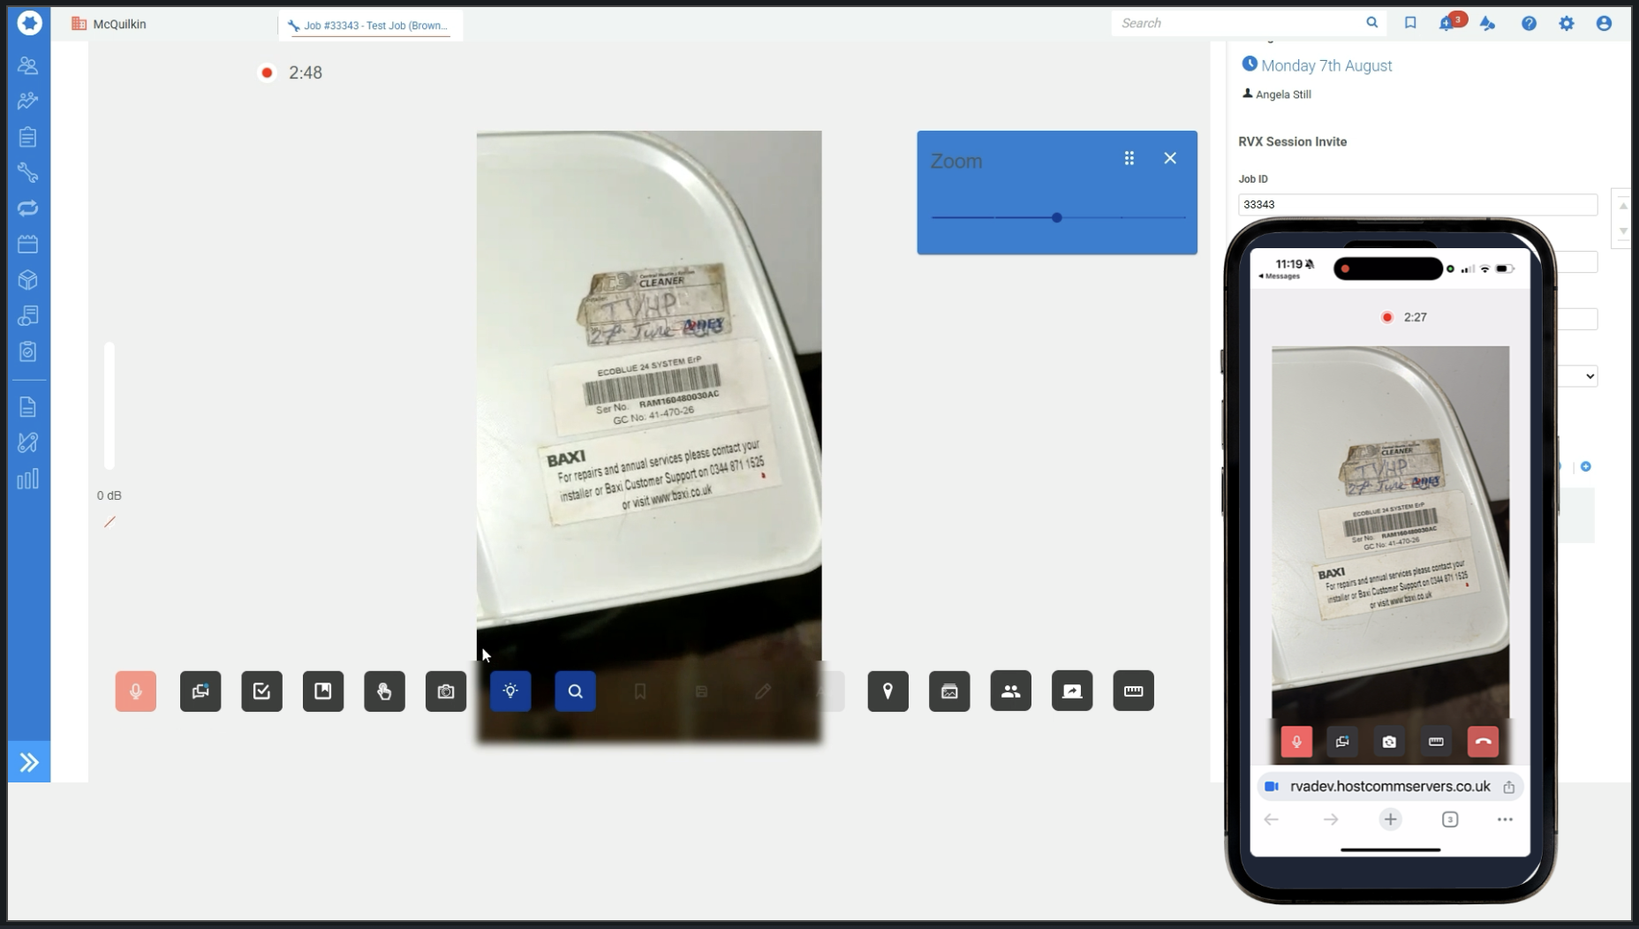Open the participants (people) icon
This screenshot has width=1639, height=929.
1010,691
